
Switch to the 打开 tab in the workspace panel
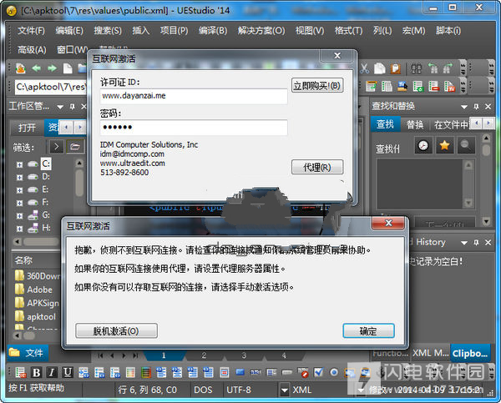pos(27,128)
